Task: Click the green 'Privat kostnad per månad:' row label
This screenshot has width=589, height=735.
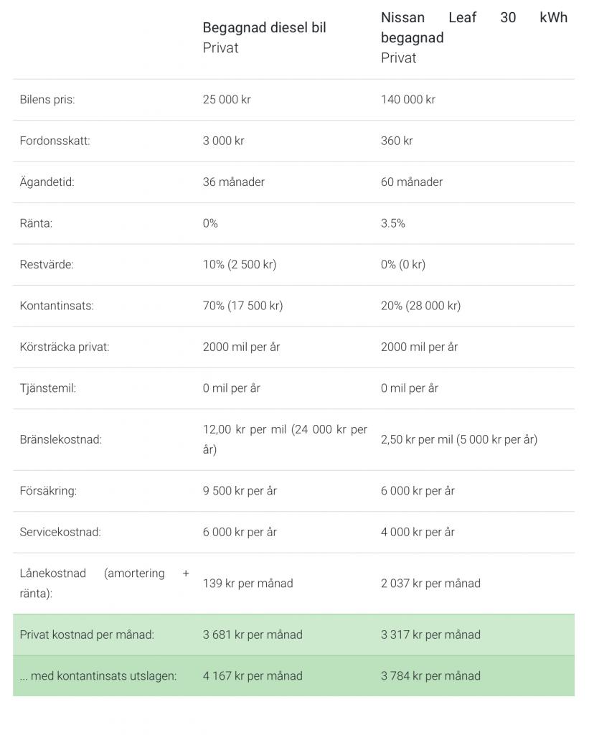Action: (87, 635)
